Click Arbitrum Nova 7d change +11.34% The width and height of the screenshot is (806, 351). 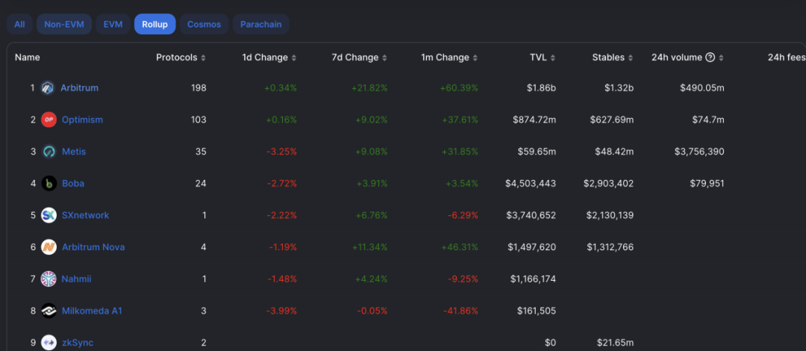[x=370, y=247]
